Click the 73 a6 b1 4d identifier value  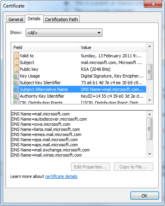[112, 83]
